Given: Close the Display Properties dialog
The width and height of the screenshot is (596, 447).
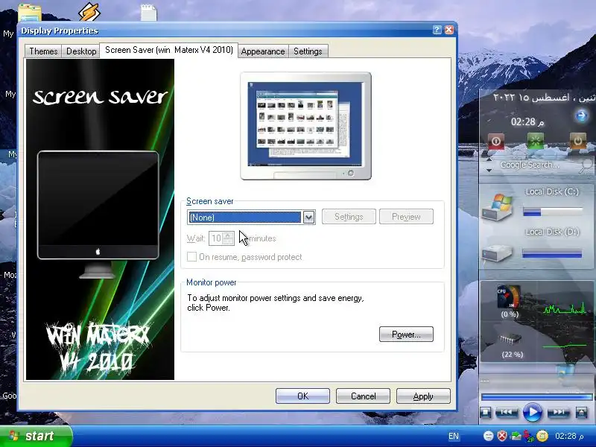Looking at the screenshot, I should click(x=449, y=30).
